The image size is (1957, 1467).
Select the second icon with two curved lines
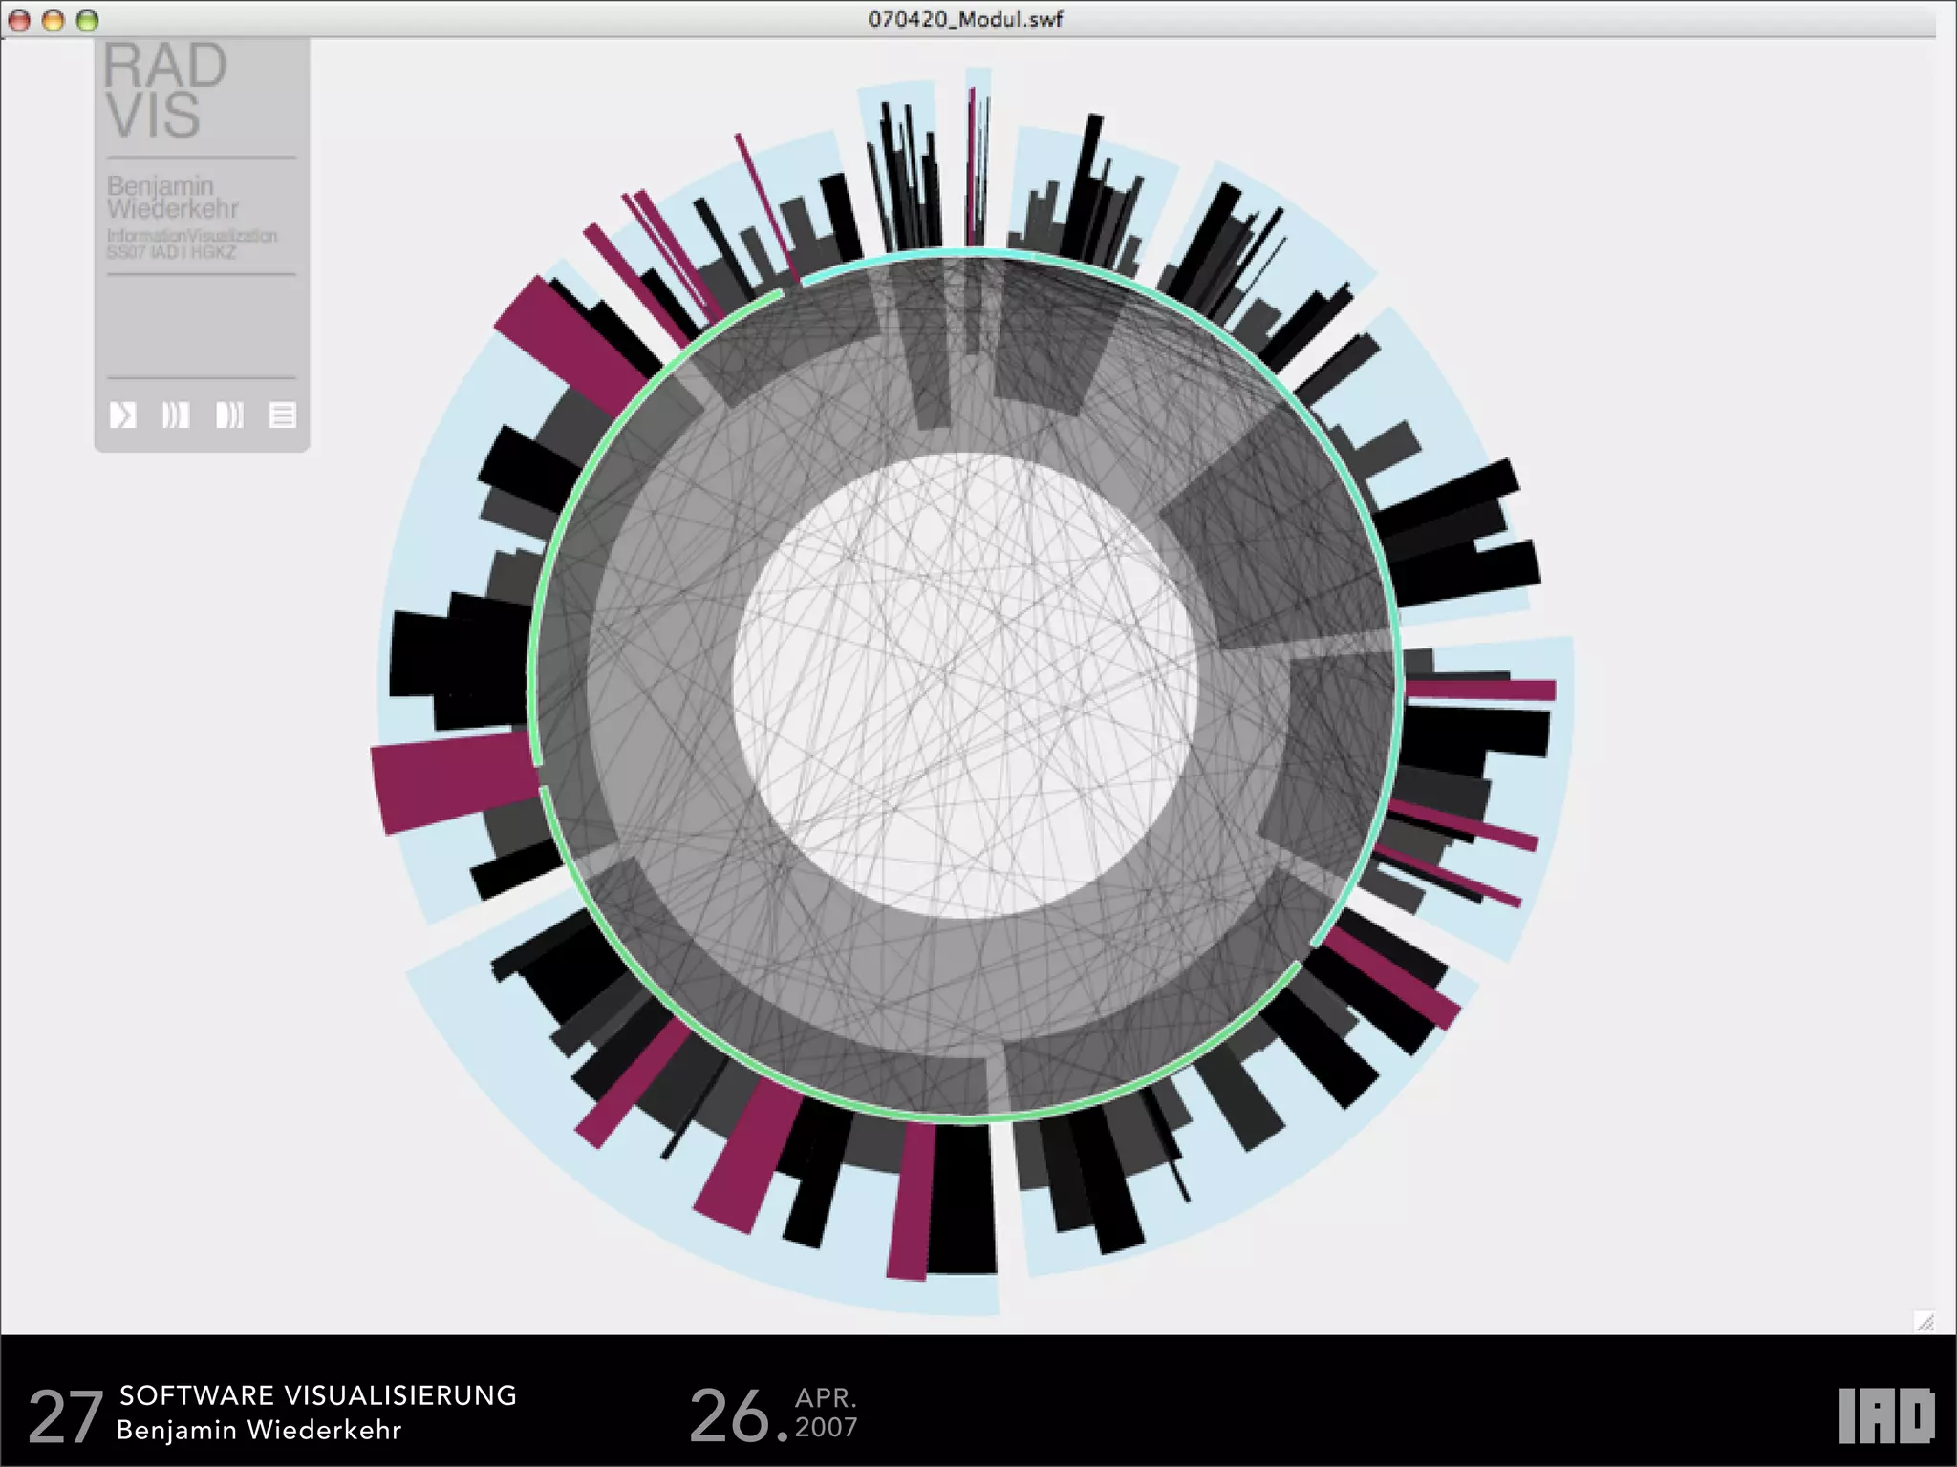pos(176,415)
